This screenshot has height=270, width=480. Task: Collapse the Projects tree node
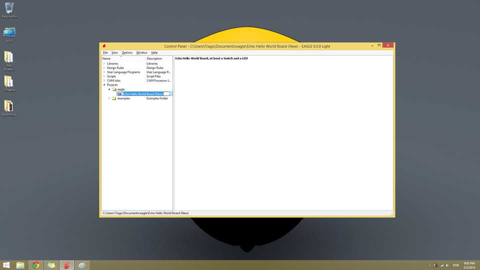tap(104, 85)
